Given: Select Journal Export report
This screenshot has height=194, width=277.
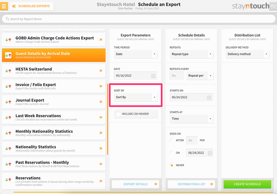Looking at the screenshot, I should (x=54, y=102).
